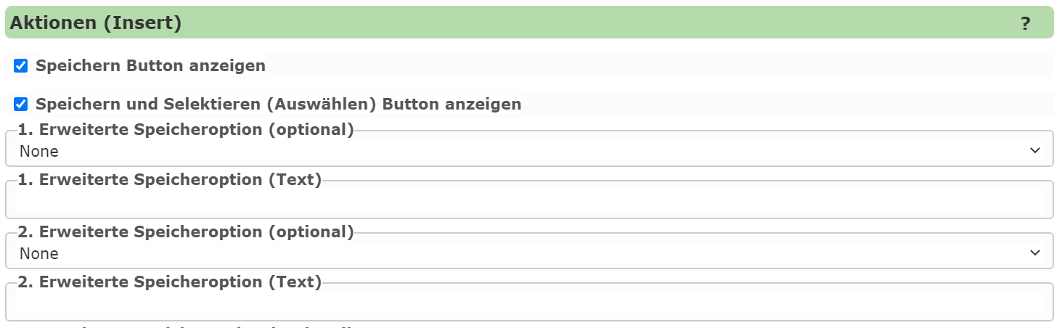Select 'None' value in second Speicheroption combo
This screenshot has height=328, width=1062.
tap(39, 253)
